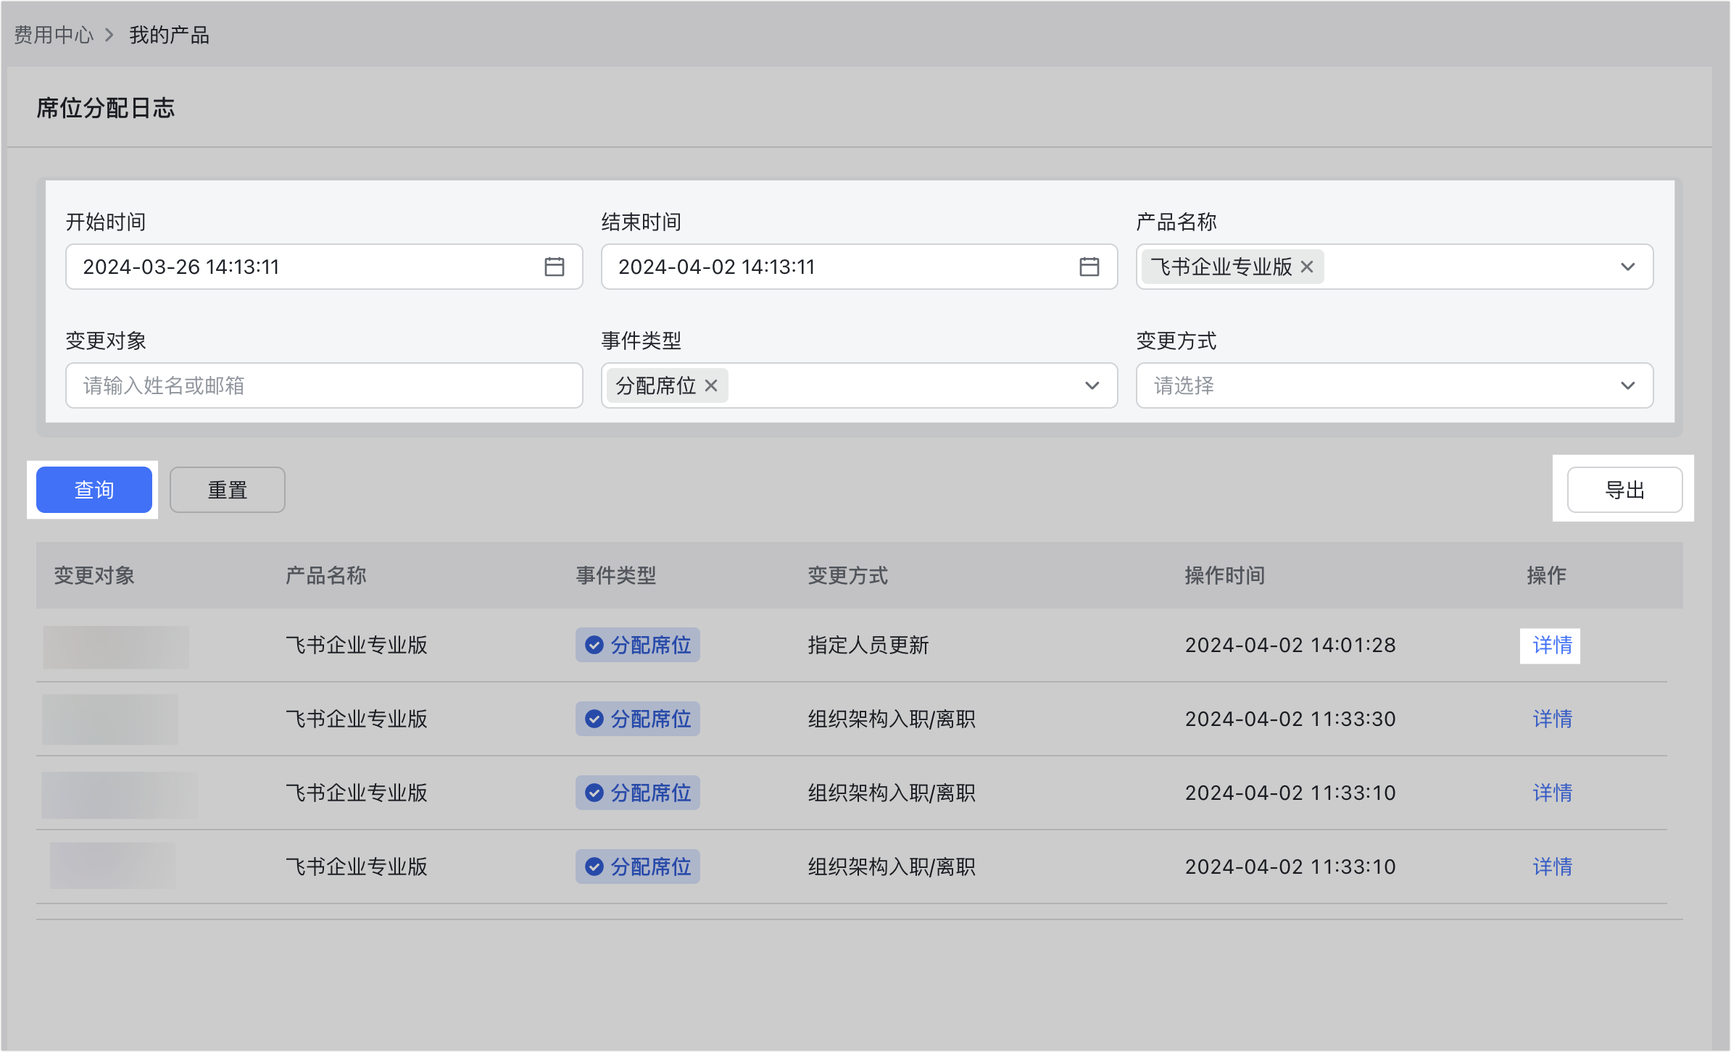Remove the 飞书企业专业版 product tag
This screenshot has width=1731, height=1052.
(1307, 267)
